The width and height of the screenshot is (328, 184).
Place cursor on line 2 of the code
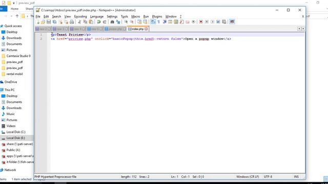point(141,39)
